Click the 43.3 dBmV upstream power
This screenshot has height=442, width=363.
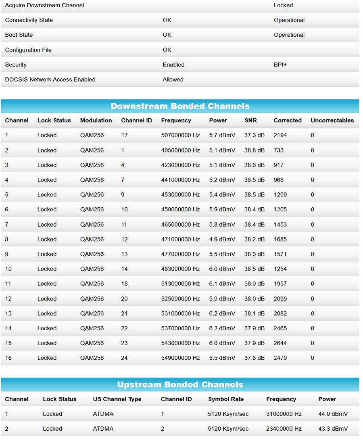coord(333,429)
